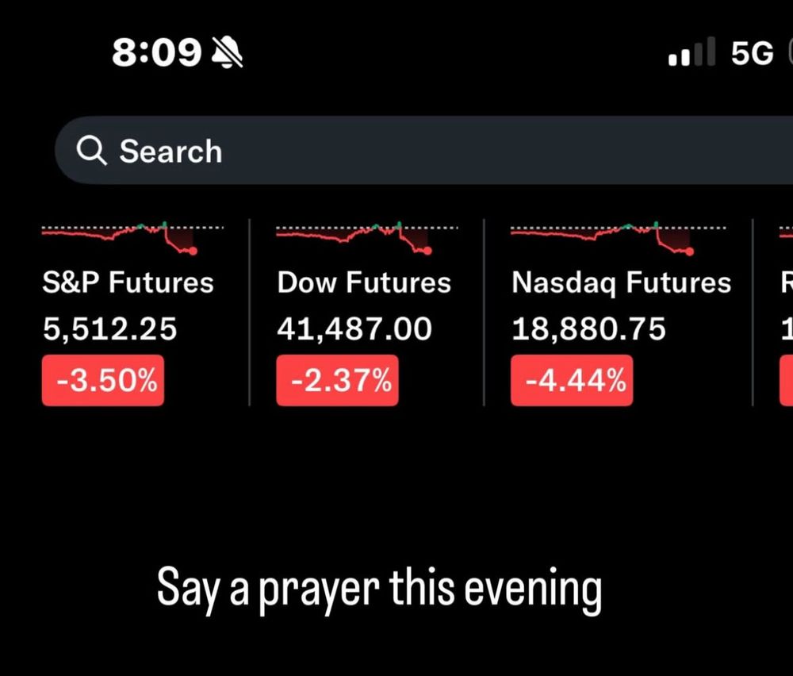Screen dimensions: 793x676
Task: Tap the 5G network indicator
Action: click(752, 52)
